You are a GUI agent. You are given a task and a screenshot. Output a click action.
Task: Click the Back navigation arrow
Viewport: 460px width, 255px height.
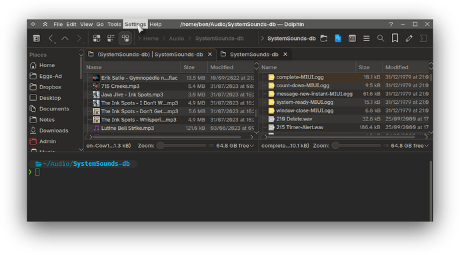pyautogui.click(x=51, y=39)
